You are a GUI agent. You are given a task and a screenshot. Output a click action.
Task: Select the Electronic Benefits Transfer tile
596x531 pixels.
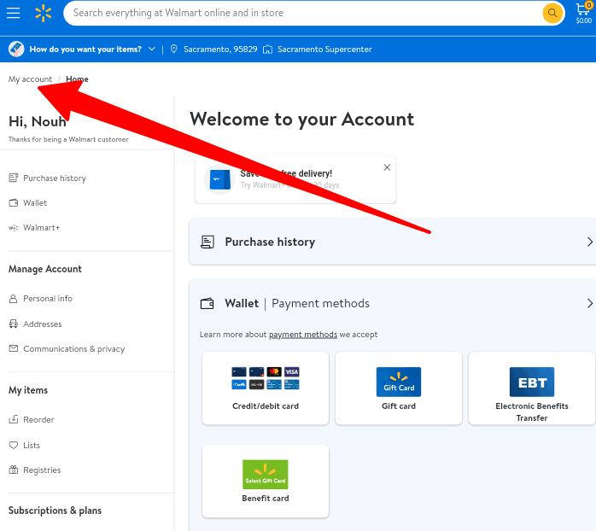(532, 388)
